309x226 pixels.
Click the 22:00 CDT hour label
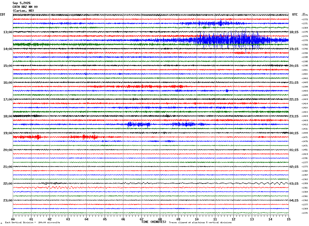8,184
